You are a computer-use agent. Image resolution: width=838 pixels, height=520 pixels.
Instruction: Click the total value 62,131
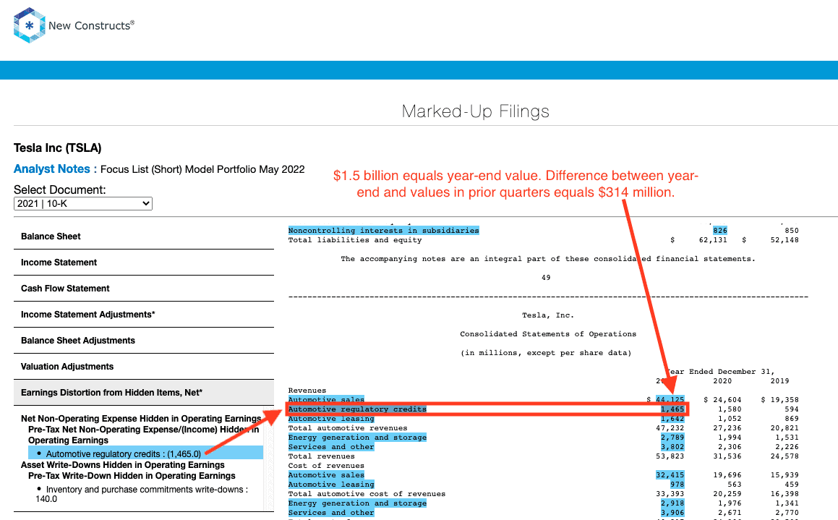point(713,240)
